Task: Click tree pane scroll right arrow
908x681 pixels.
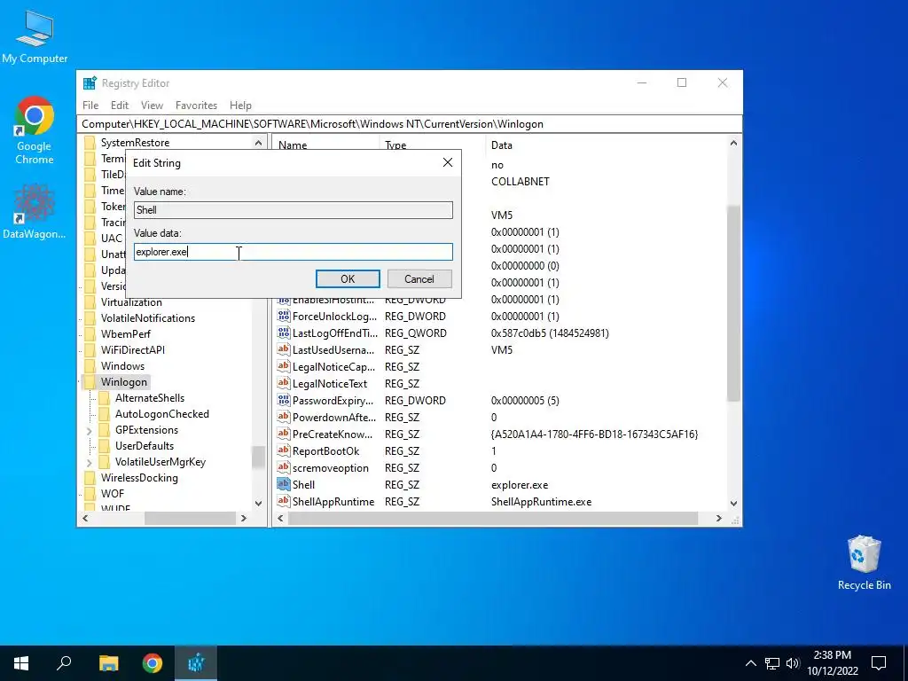Action: click(x=244, y=518)
